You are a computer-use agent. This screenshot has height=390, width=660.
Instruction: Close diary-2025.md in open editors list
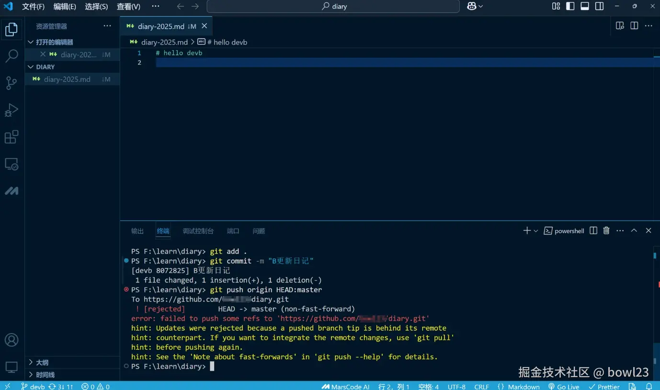coord(43,55)
